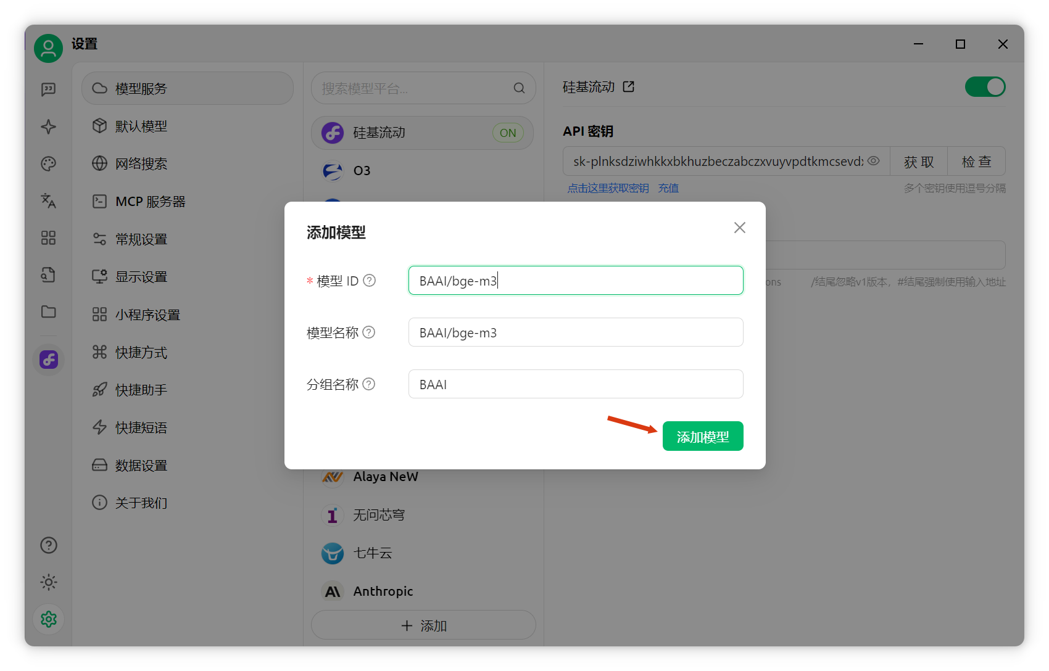Select the Anthropic provider in list
The image size is (1049, 671).
pos(383,591)
